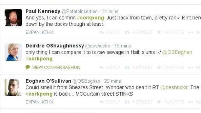Open Eoghan O'Sullivan's profile name link
This screenshot has width=201, height=113.
tap(48, 81)
